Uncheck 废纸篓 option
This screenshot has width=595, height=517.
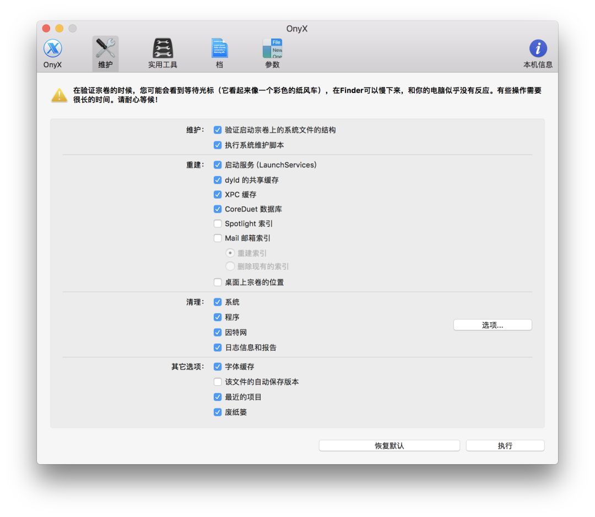click(x=218, y=412)
